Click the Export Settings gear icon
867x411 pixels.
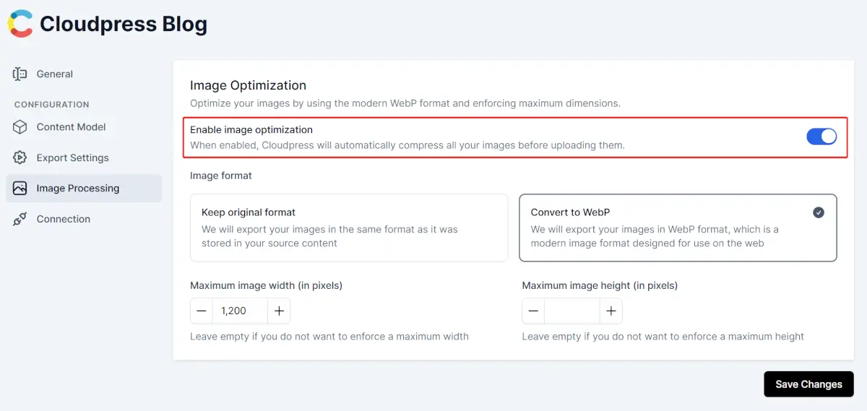[x=20, y=157]
